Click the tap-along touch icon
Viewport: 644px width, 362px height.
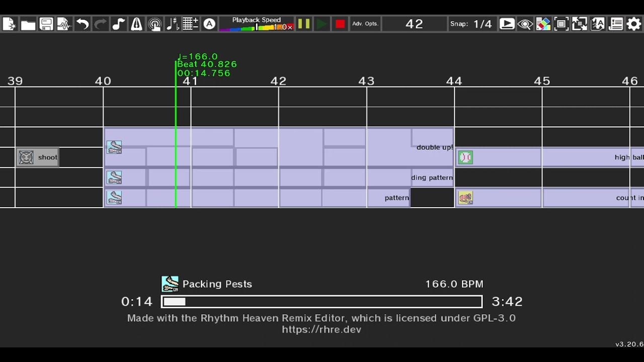tap(154, 24)
